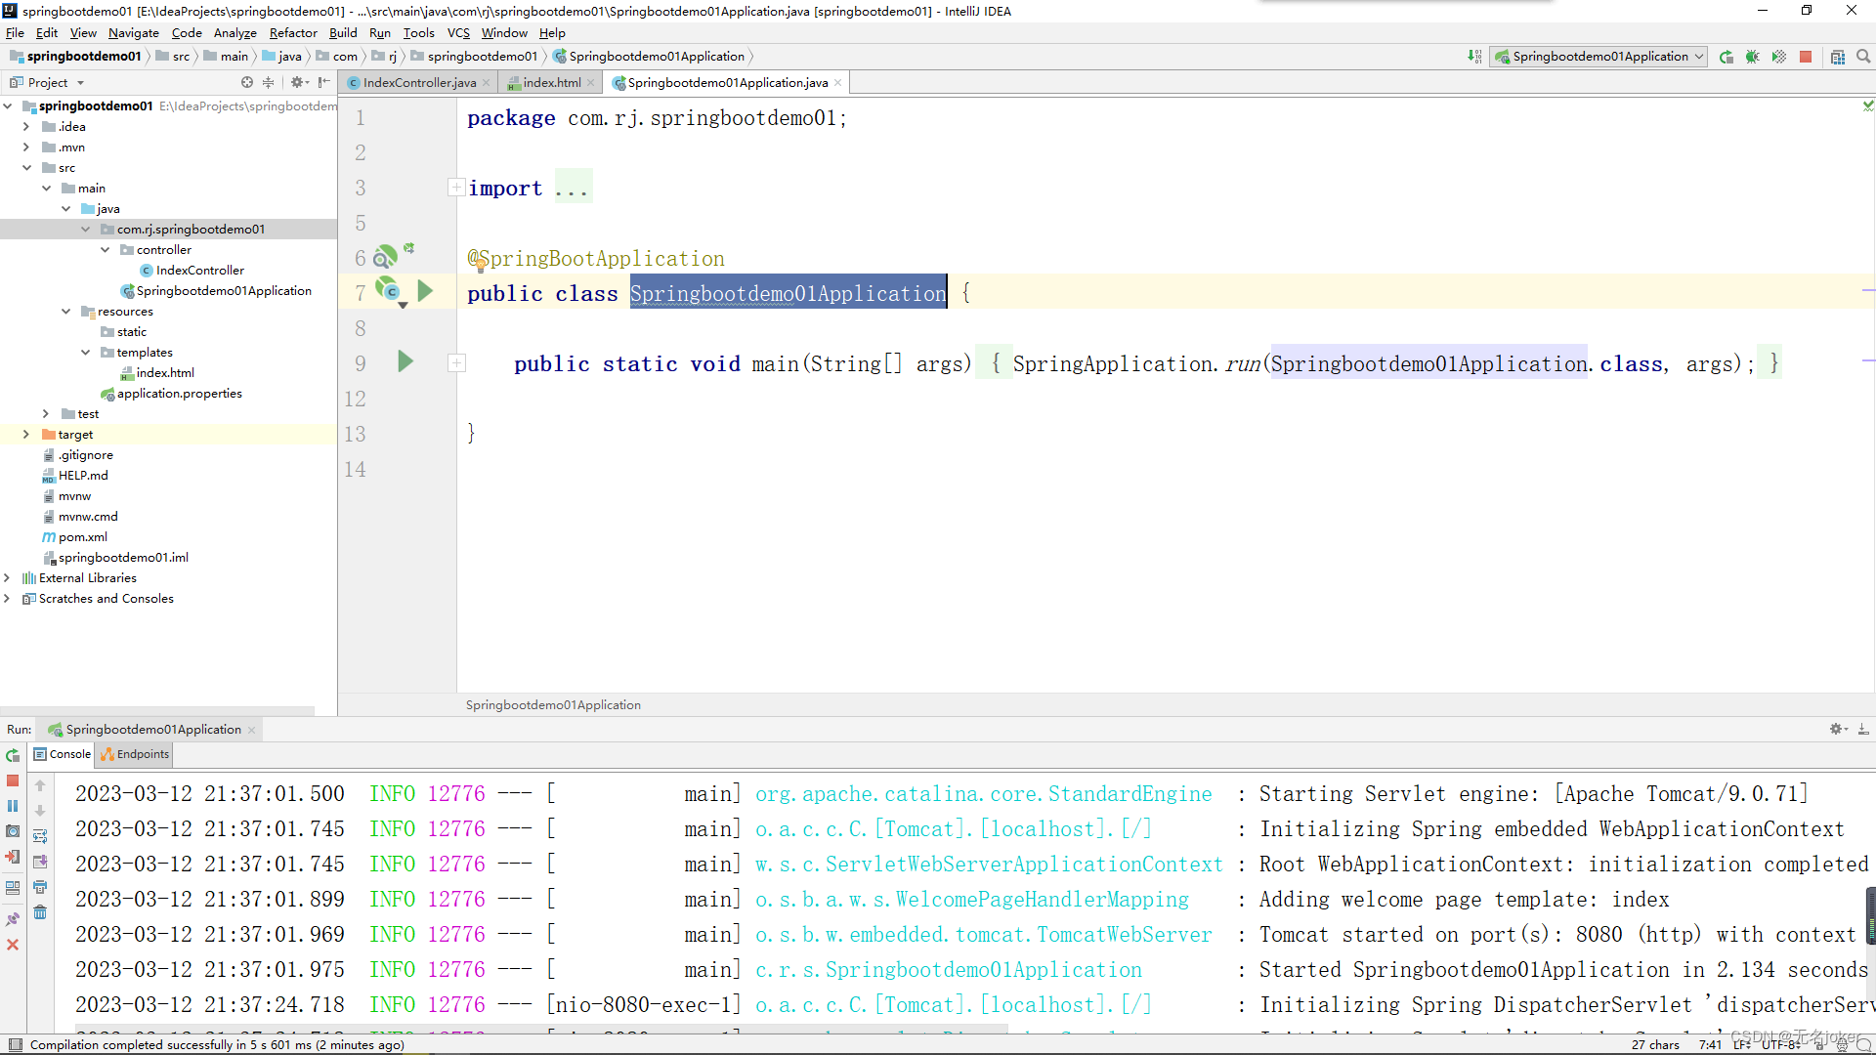Switch to the Endpoints tab

[x=135, y=754]
